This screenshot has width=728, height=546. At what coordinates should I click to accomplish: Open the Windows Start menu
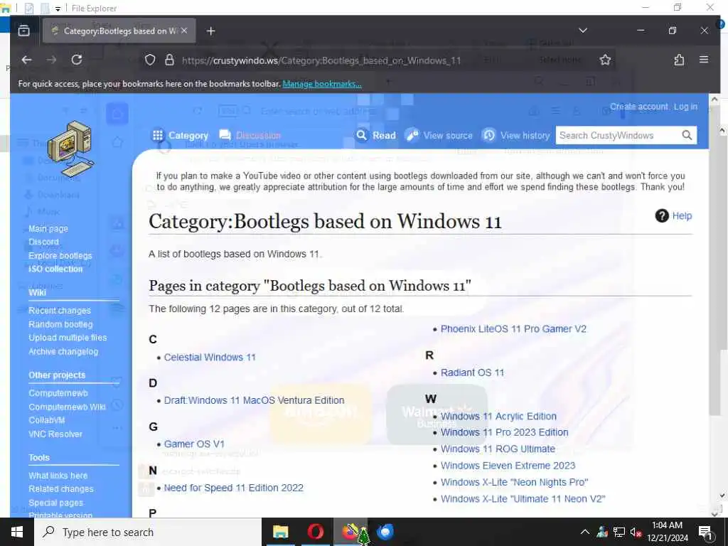pos(17,532)
